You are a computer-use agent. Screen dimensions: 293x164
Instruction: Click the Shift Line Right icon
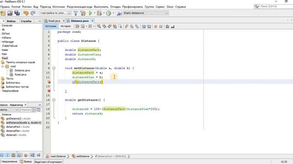coord(149,26)
